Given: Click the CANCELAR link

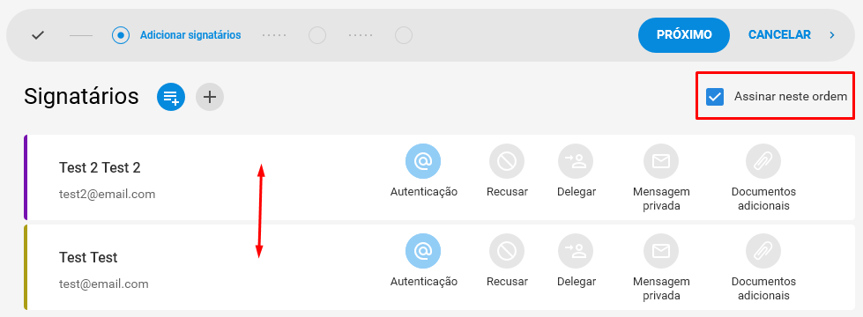Looking at the screenshot, I should click(x=779, y=35).
